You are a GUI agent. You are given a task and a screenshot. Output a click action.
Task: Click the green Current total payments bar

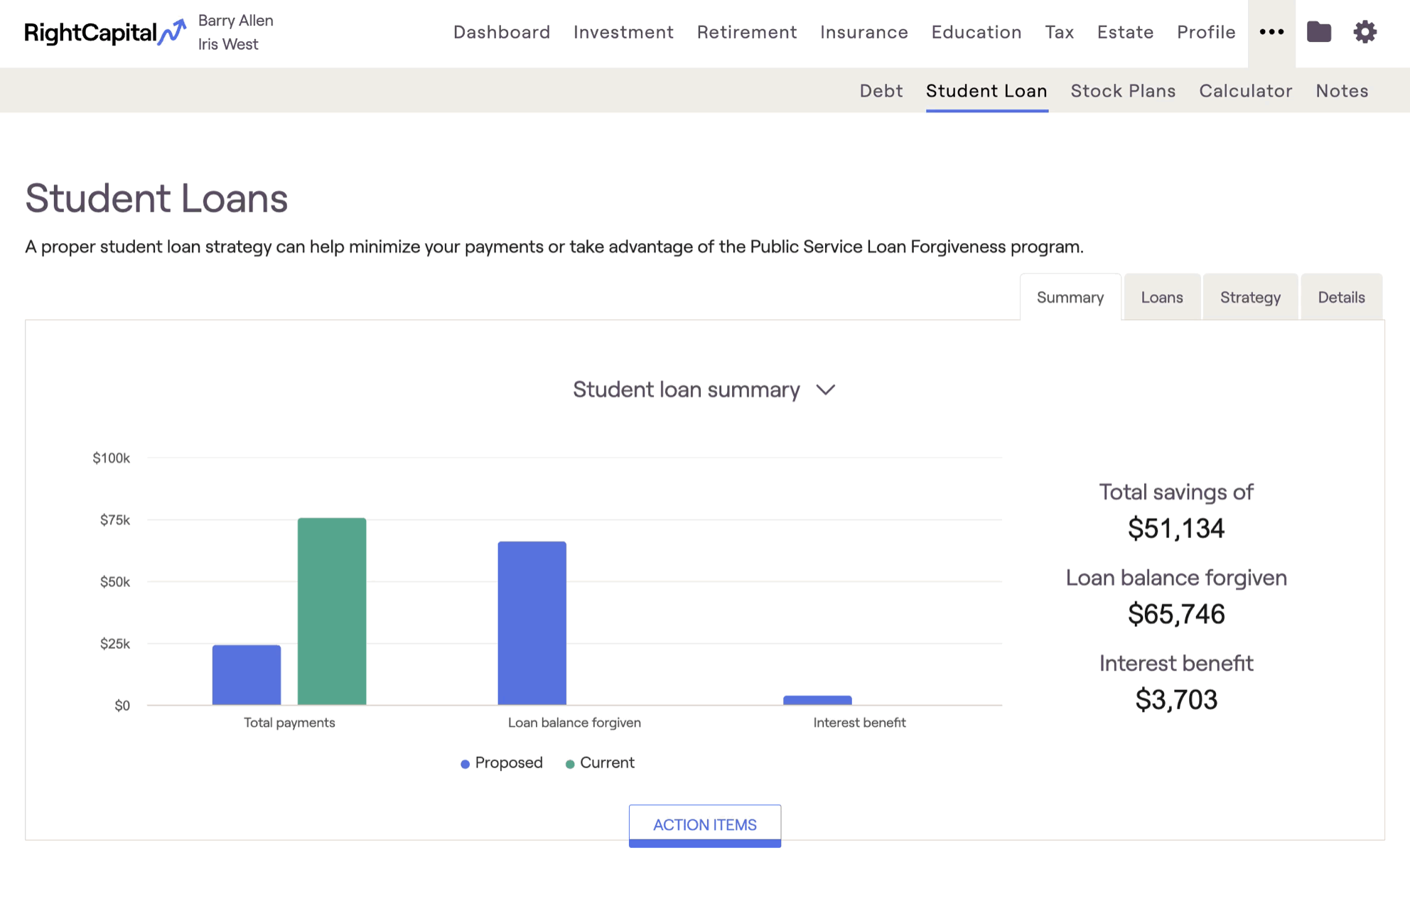pyautogui.click(x=332, y=611)
